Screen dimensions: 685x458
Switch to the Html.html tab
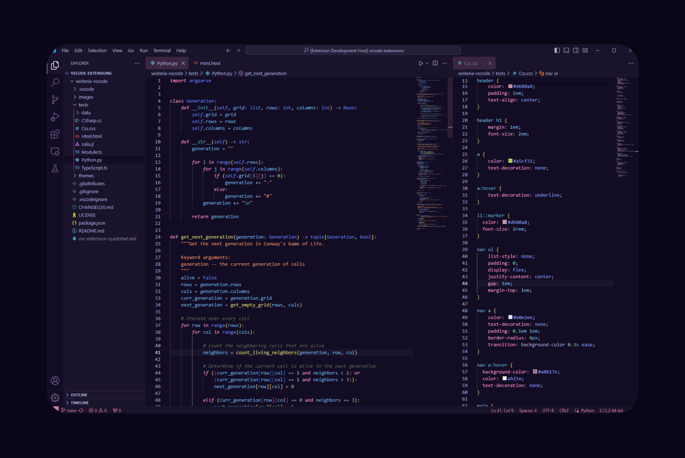coord(210,63)
